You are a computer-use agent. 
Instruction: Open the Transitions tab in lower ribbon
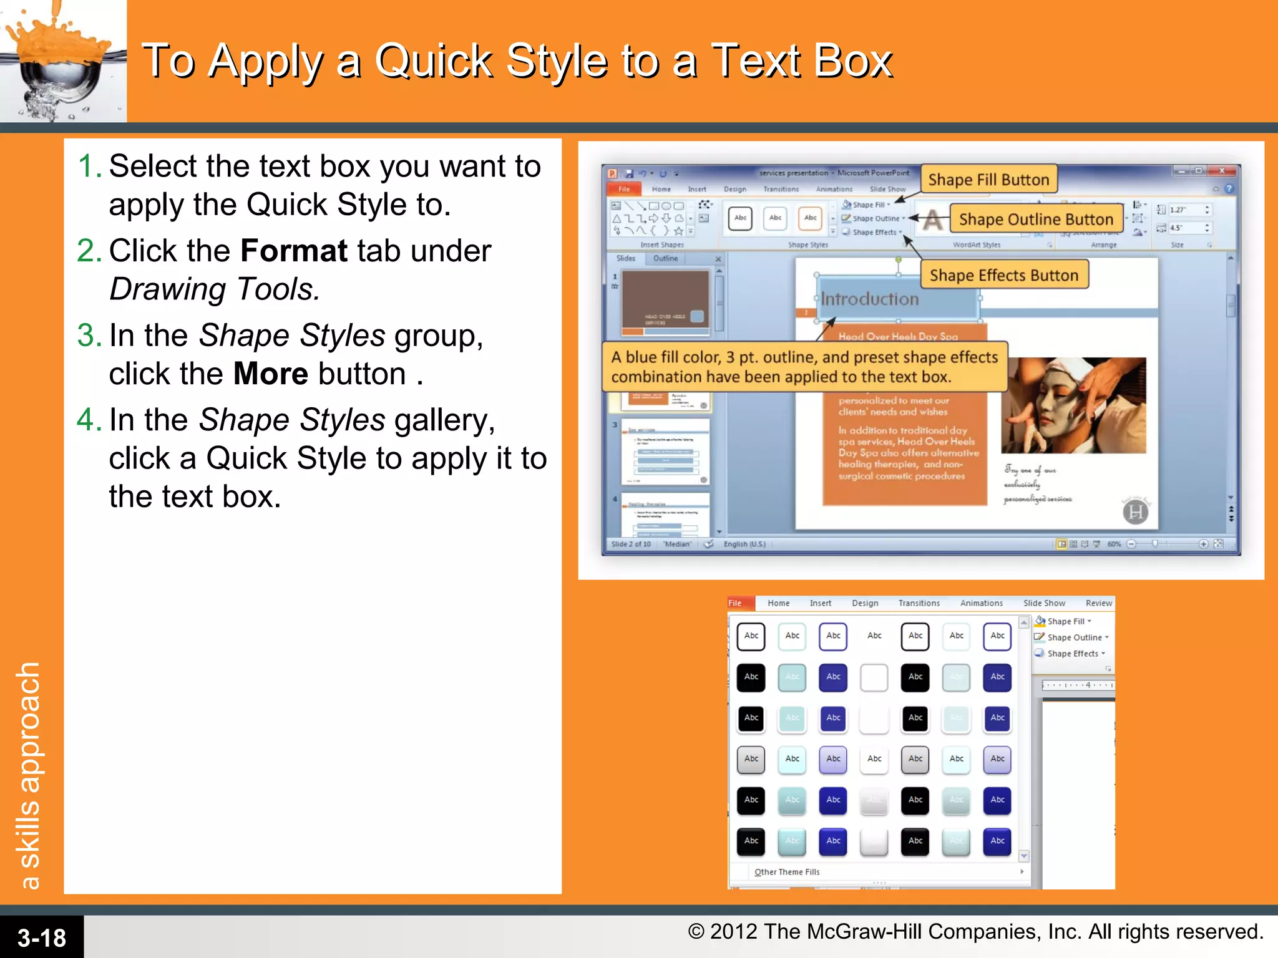coord(919,603)
